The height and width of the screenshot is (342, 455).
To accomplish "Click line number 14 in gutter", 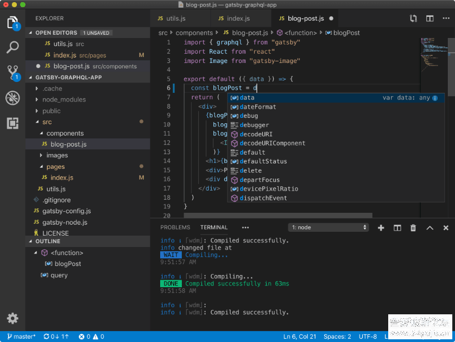I will 167,161.
